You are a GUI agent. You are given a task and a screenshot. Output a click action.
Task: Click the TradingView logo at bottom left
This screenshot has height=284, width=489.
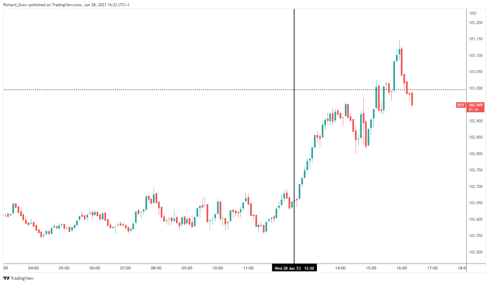[18, 278]
